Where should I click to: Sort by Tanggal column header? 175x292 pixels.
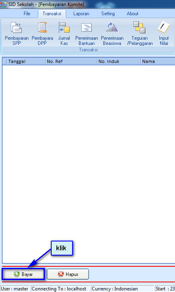[x=26, y=61]
